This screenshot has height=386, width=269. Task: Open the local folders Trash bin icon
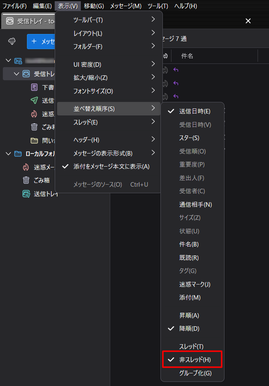(x=26, y=181)
